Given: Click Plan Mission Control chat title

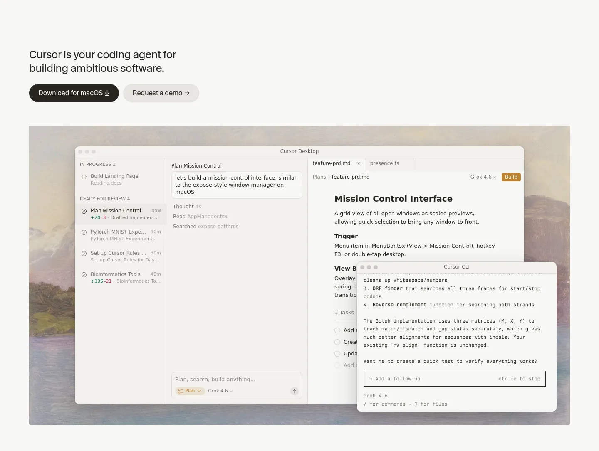Looking at the screenshot, I should pyautogui.click(x=196, y=165).
